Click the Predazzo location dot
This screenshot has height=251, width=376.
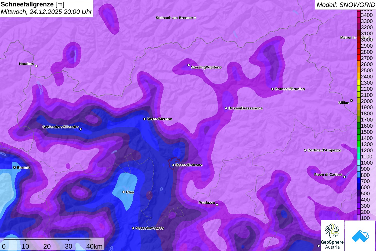(x=217, y=205)
